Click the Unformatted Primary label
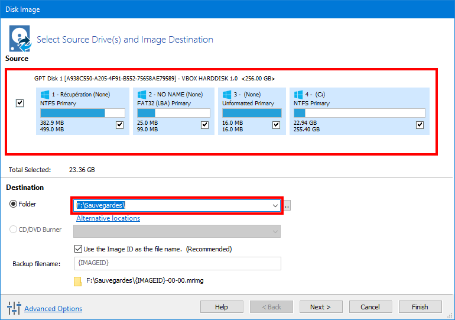 [248, 104]
